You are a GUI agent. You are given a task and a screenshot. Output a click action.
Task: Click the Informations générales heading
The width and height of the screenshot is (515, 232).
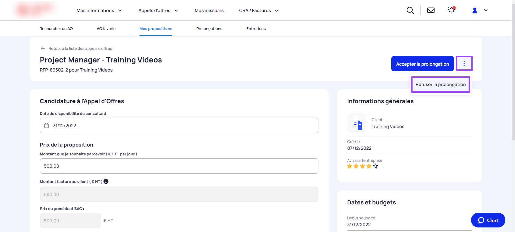pos(380,101)
